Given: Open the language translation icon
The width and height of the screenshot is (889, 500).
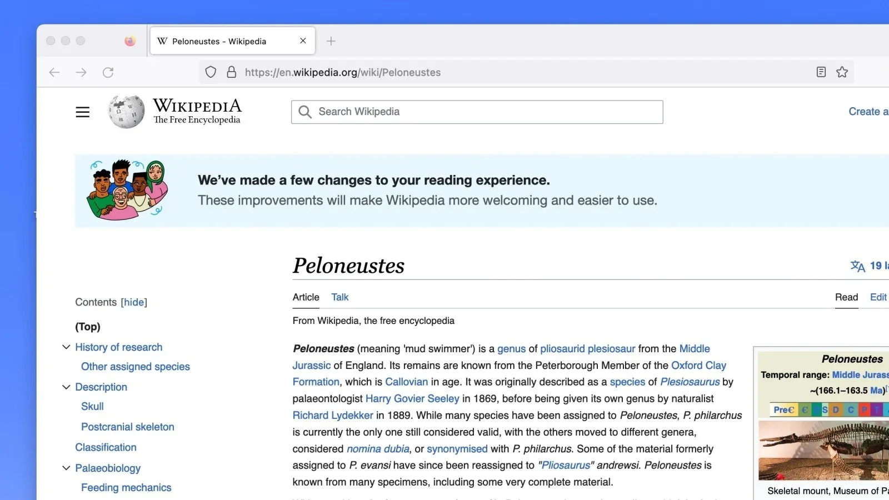Looking at the screenshot, I should pos(857,266).
